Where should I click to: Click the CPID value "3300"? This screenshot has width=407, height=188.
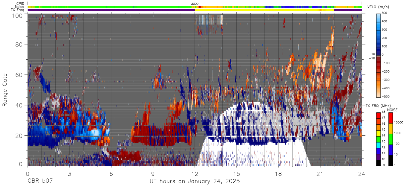tap(195, 4)
